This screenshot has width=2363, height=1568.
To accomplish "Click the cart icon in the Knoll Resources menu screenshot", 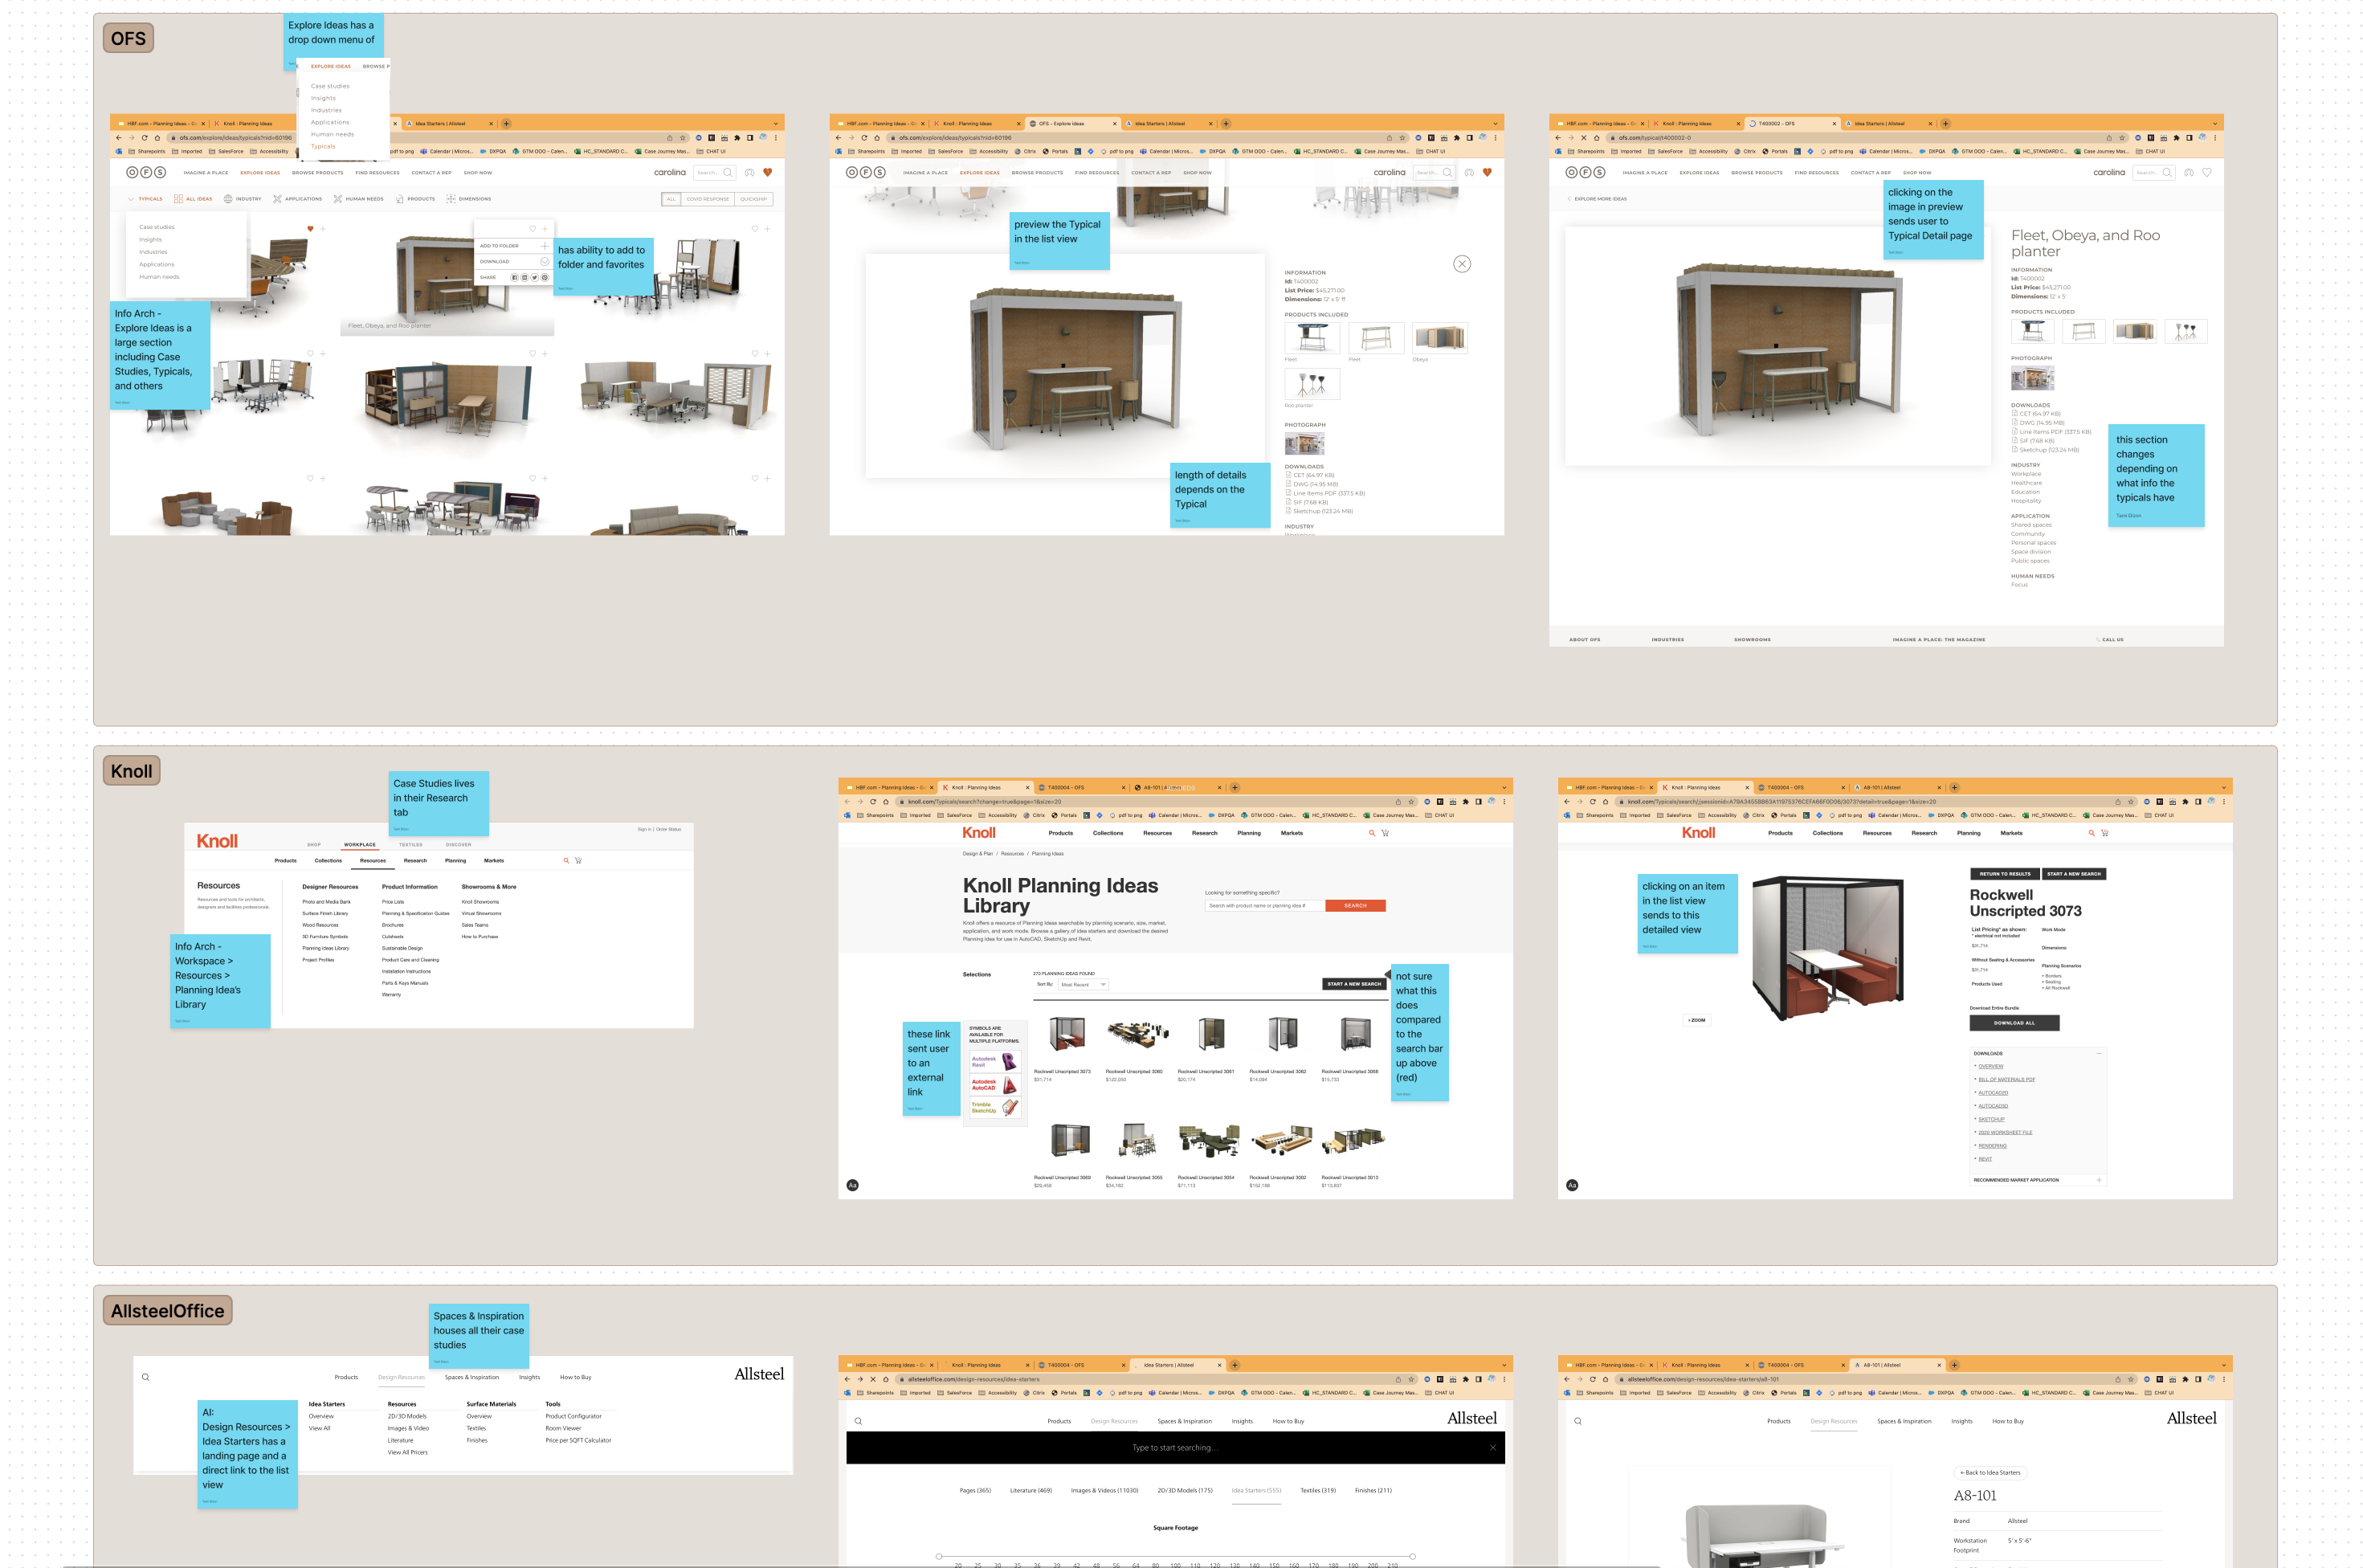I will (578, 860).
